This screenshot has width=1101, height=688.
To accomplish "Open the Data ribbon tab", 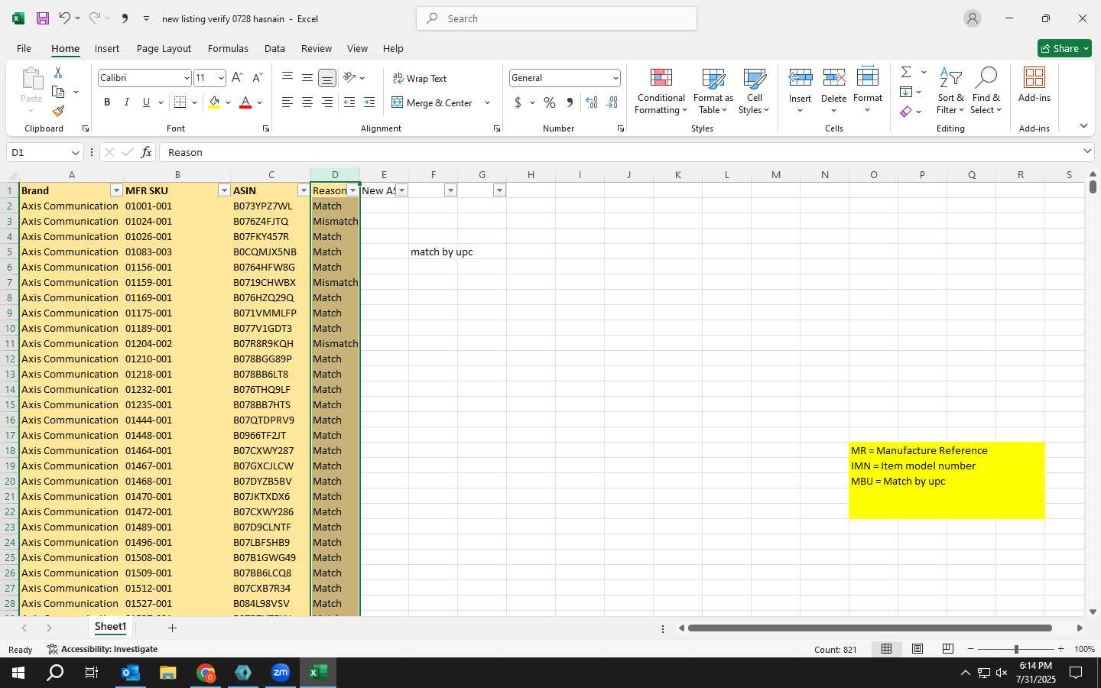I will (x=274, y=48).
